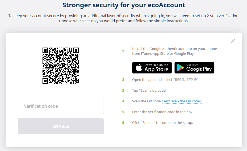Click the "Tap Scan a barcode" instruction

point(150,91)
